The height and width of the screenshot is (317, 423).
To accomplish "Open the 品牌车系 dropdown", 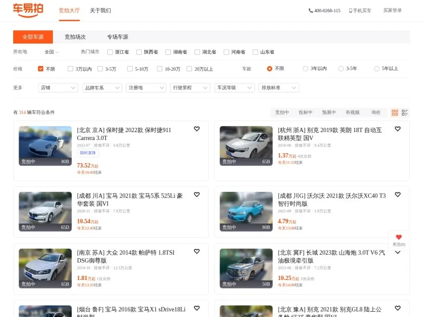I will [102, 88].
